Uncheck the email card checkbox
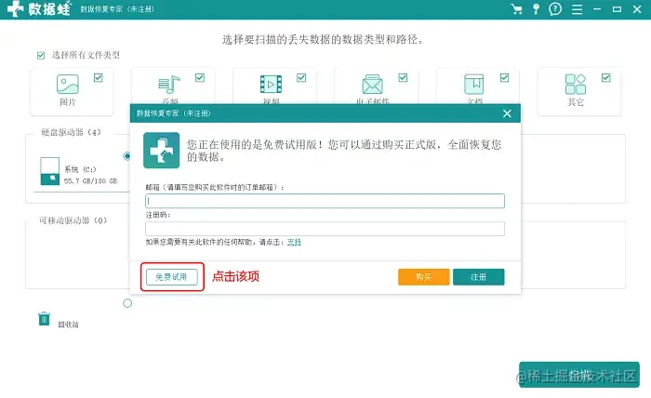 tap(403, 77)
